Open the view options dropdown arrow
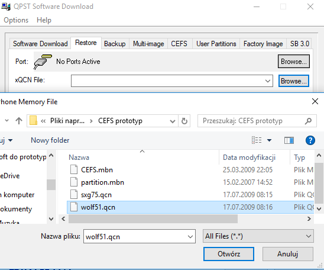324x270 pixels. tap(269, 140)
